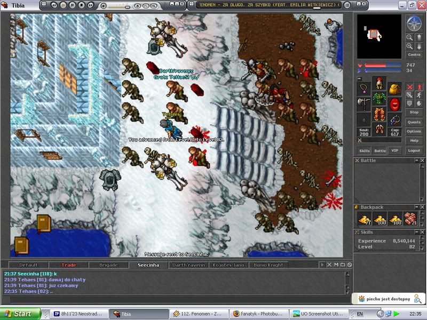
Task: Toggle the VIP window button
Action: pyautogui.click(x=395, y=151)
